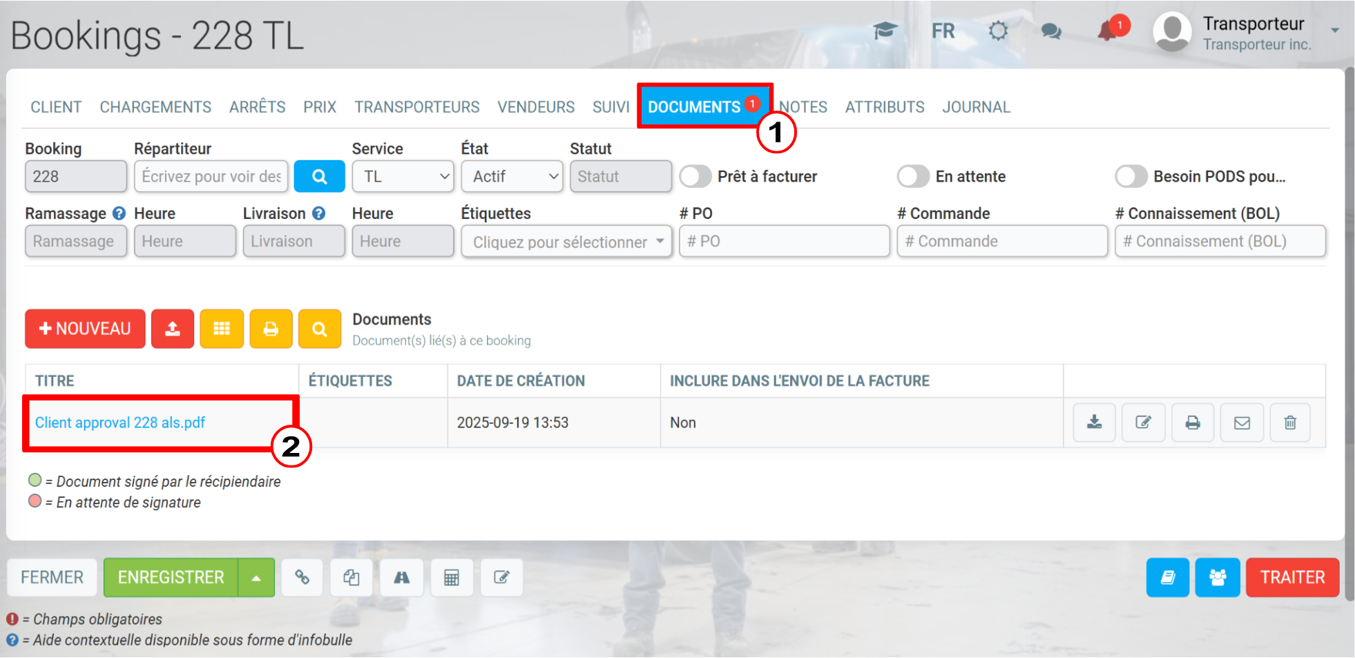Click the yellow grid view icon

pyautogui.click(x=222, y=329)
